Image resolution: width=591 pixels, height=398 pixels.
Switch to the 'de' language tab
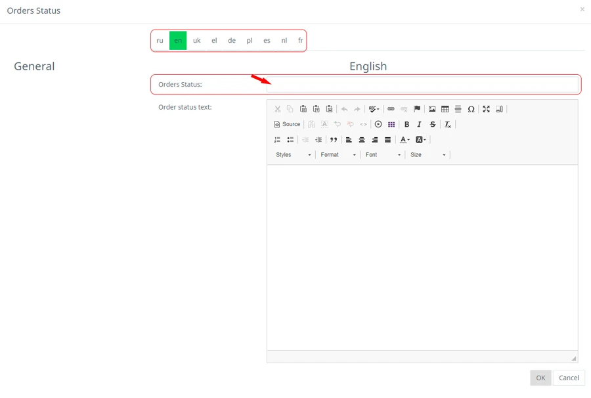pos(232,41)
